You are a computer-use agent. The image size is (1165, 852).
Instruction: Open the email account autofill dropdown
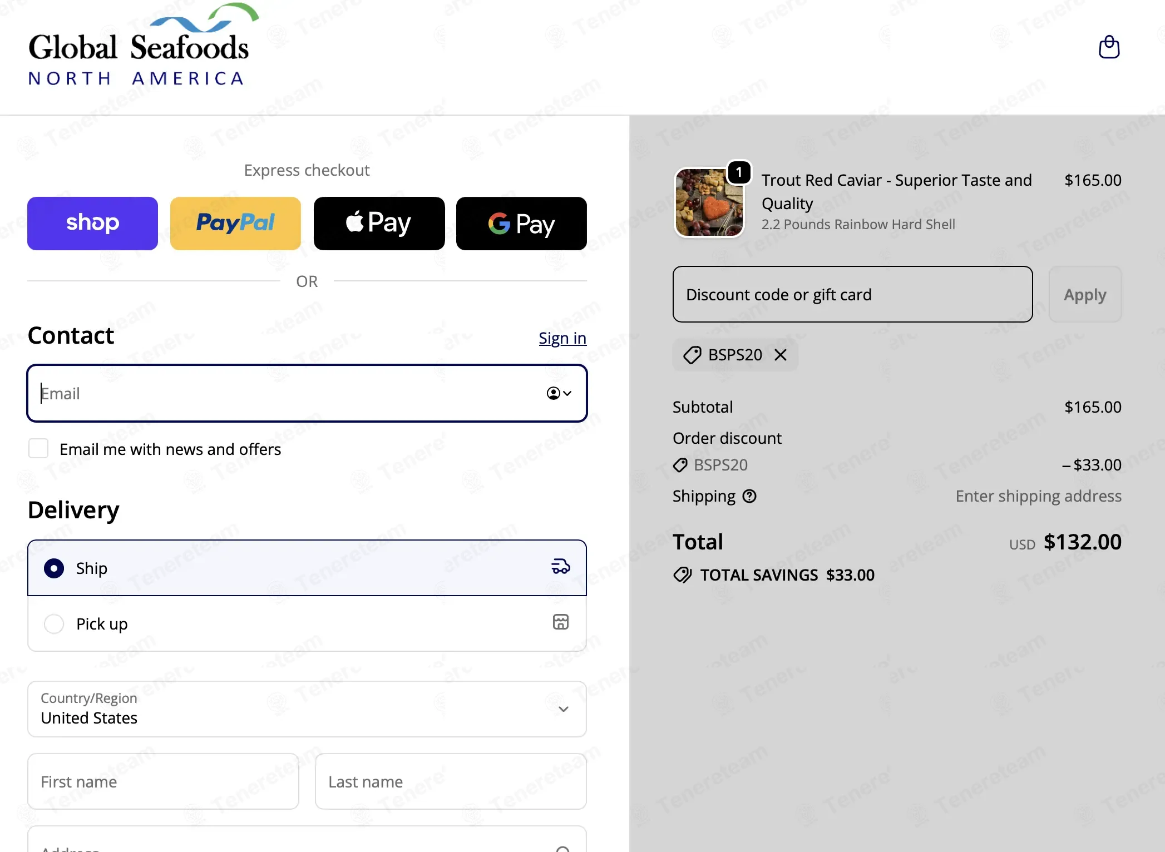click(559, 393)
